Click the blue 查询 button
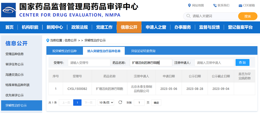 tap(243, 62)
